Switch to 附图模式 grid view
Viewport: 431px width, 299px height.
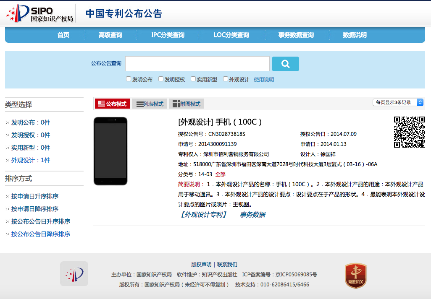pos(186,104)
